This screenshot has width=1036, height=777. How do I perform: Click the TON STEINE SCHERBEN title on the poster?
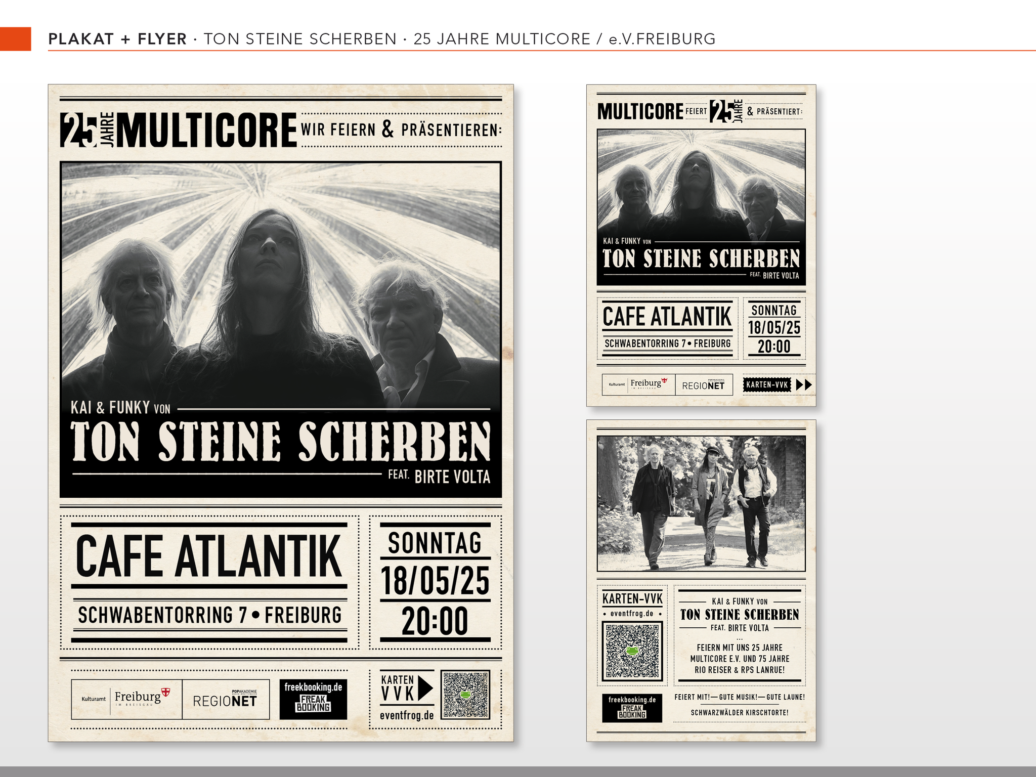pyautogui.click(x=281, y=441)
